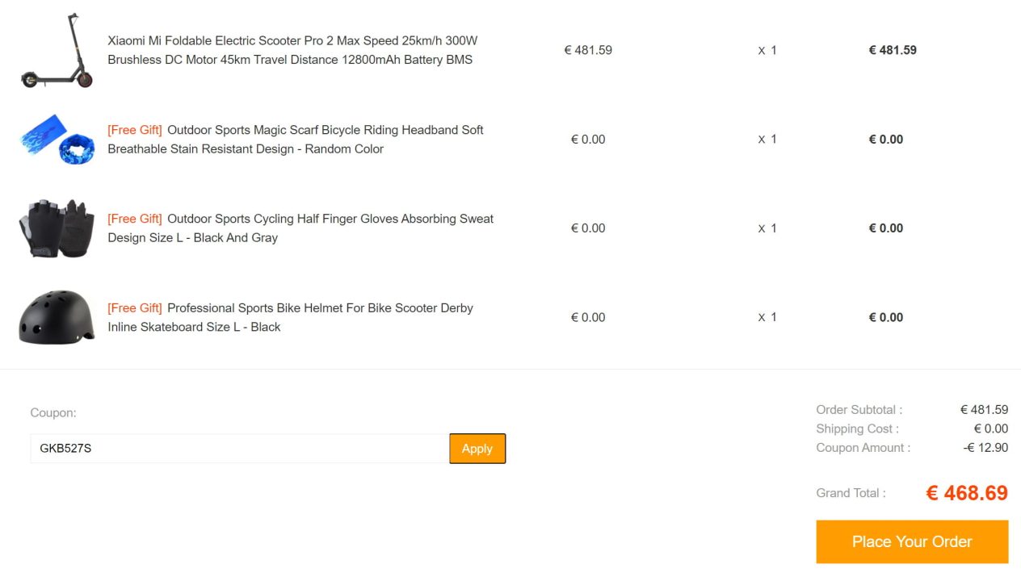
Task: Click the Coupon Amount value -€ 12.90
Action: [x=985, y=448]
